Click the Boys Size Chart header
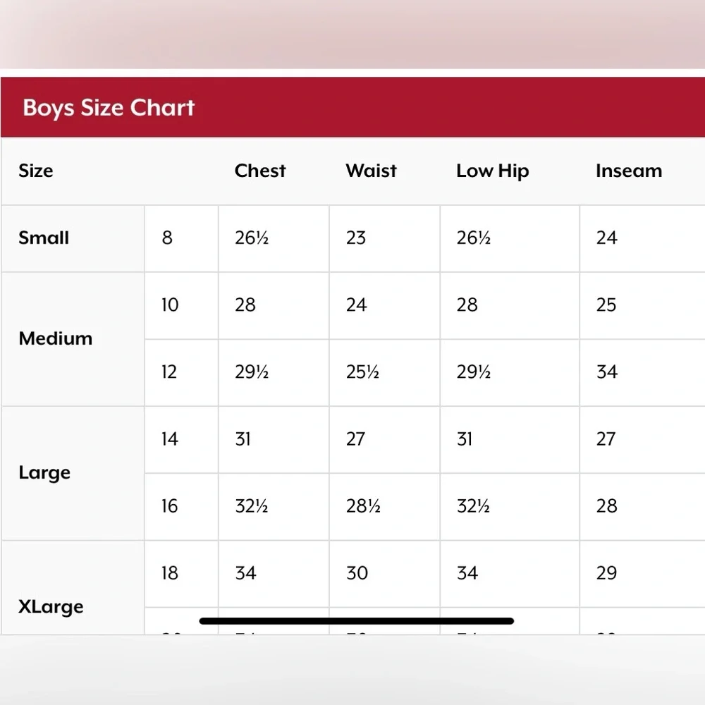Viewport: 705px width, 705px height. click(109, 108)
